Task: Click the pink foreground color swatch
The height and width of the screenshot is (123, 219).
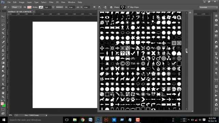Action: [2, 104]
